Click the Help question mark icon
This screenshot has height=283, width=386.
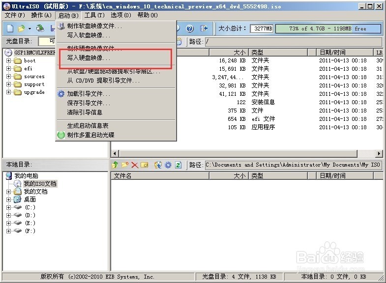tap(190, 28)
